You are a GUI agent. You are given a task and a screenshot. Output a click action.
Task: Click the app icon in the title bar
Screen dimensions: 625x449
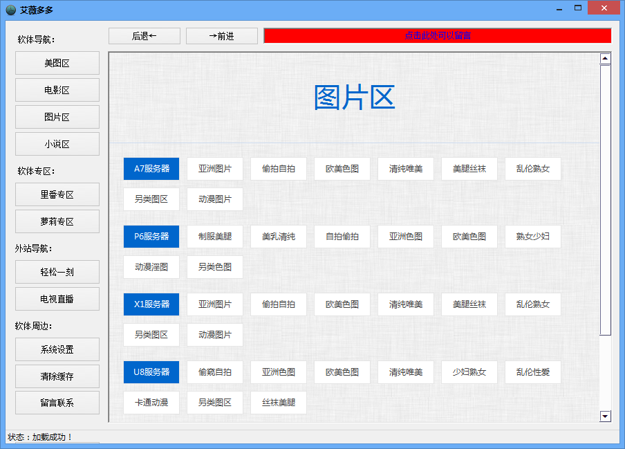pos(11,10)
